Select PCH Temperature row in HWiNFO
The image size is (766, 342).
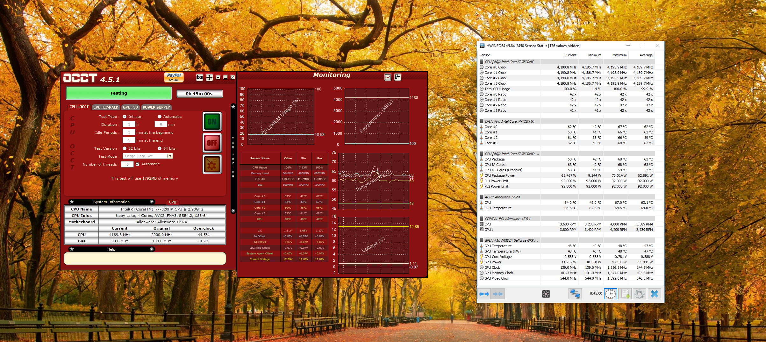tap(566, 208)
